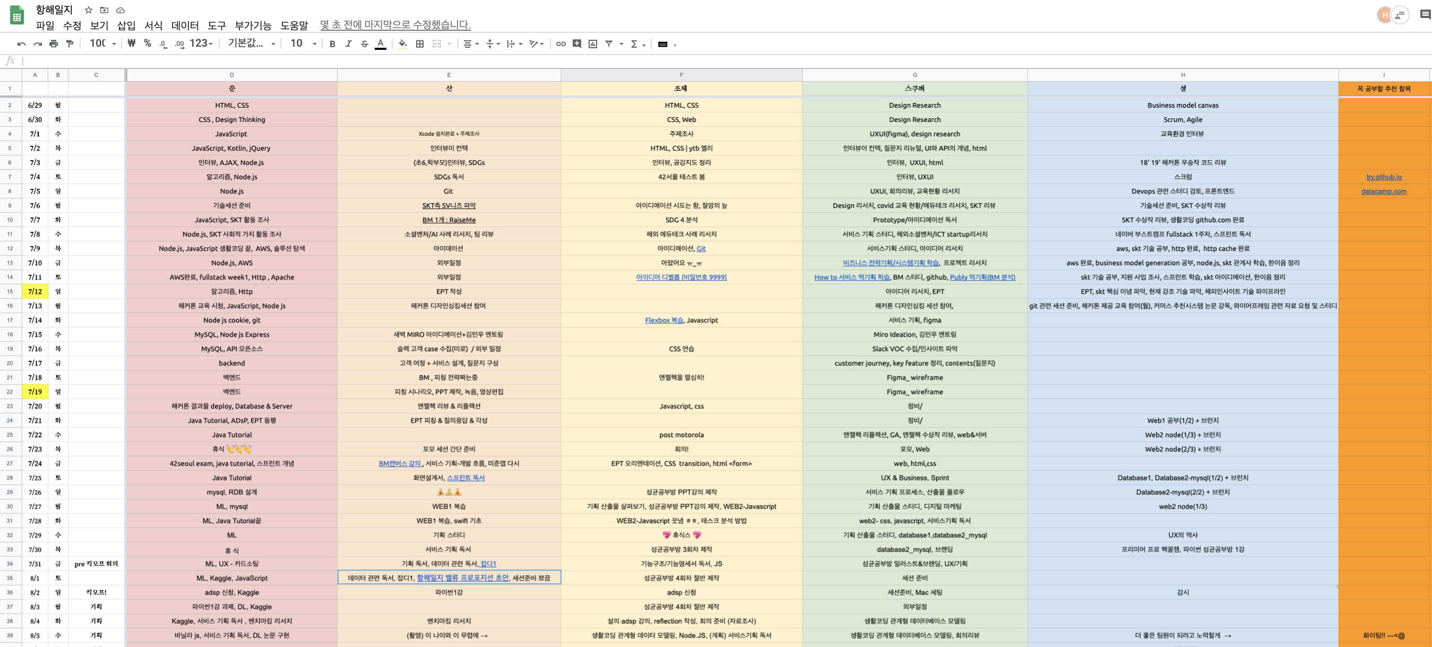Toggle strikethrough formatting
Screen dimensions: 1432x647
click(364, 44)
